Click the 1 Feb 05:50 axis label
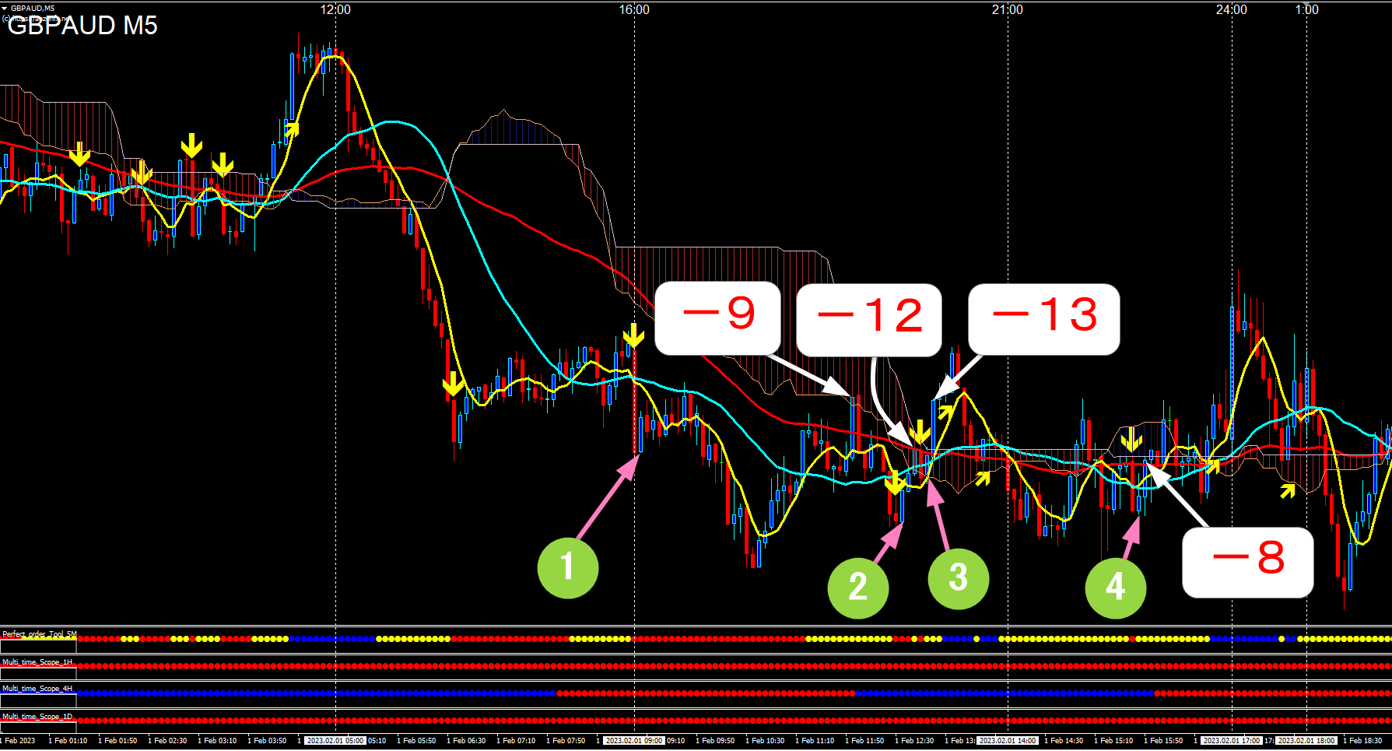 (x=416, y=741)
